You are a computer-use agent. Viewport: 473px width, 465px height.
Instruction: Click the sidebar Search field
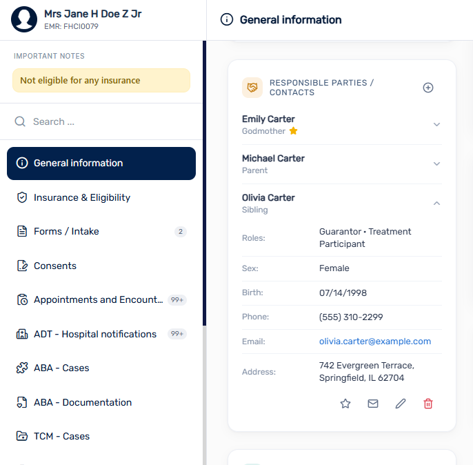pyautogui.click(x=101, y=121)
